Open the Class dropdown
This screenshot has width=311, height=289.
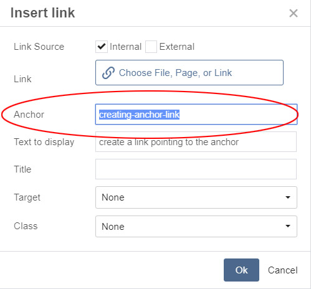196,226
